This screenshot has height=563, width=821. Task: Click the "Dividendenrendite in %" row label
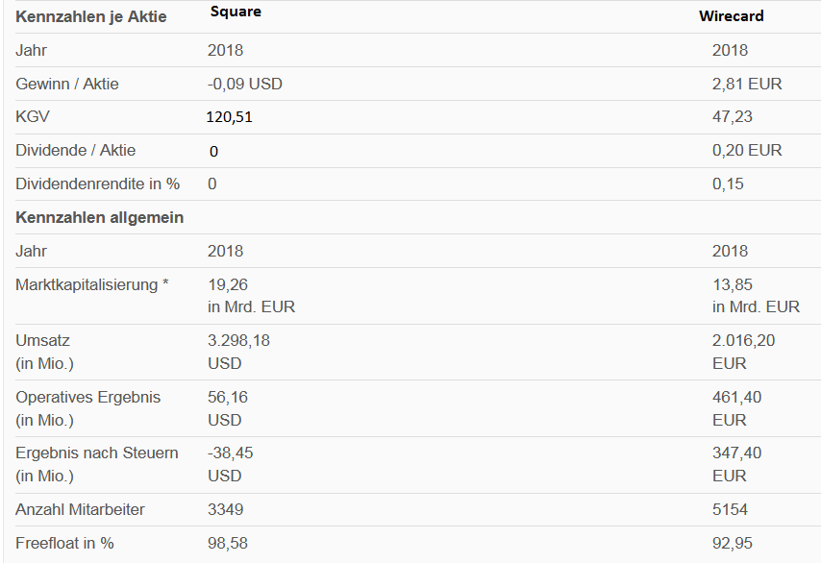98,184
